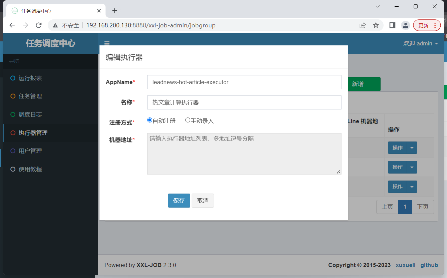Close the 任务调度中心 browser tab

(99, 11)
